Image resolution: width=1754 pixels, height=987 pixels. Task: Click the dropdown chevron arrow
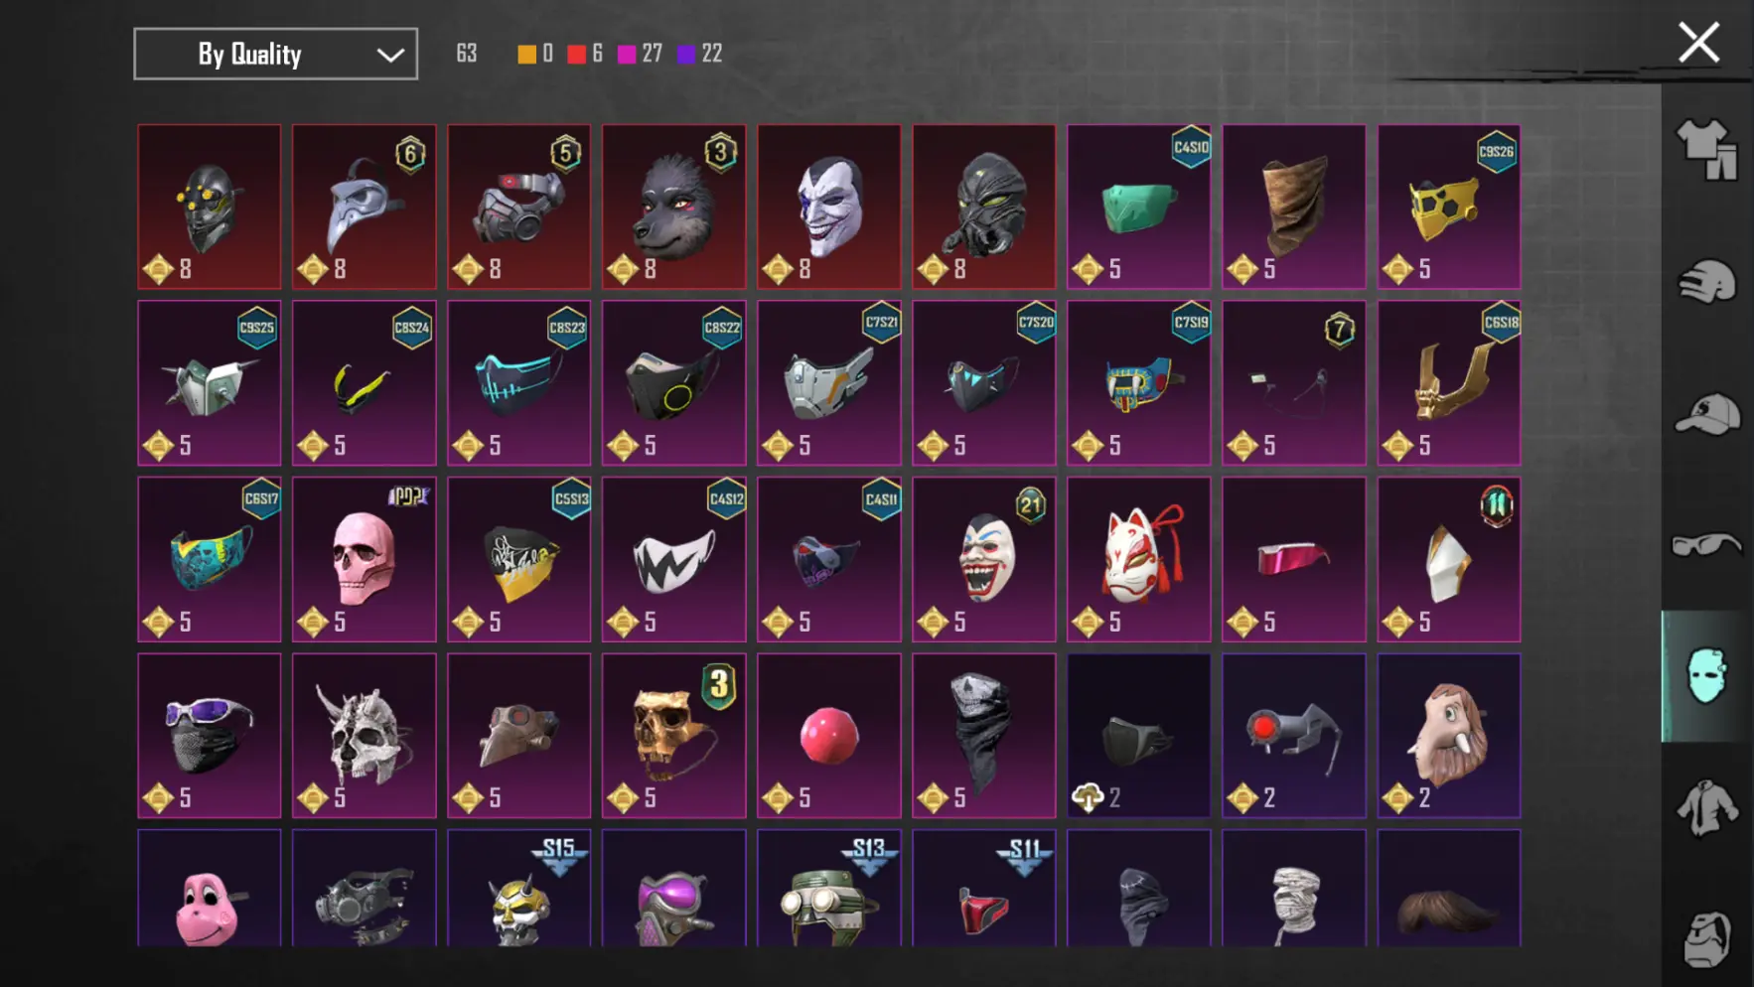390,55
